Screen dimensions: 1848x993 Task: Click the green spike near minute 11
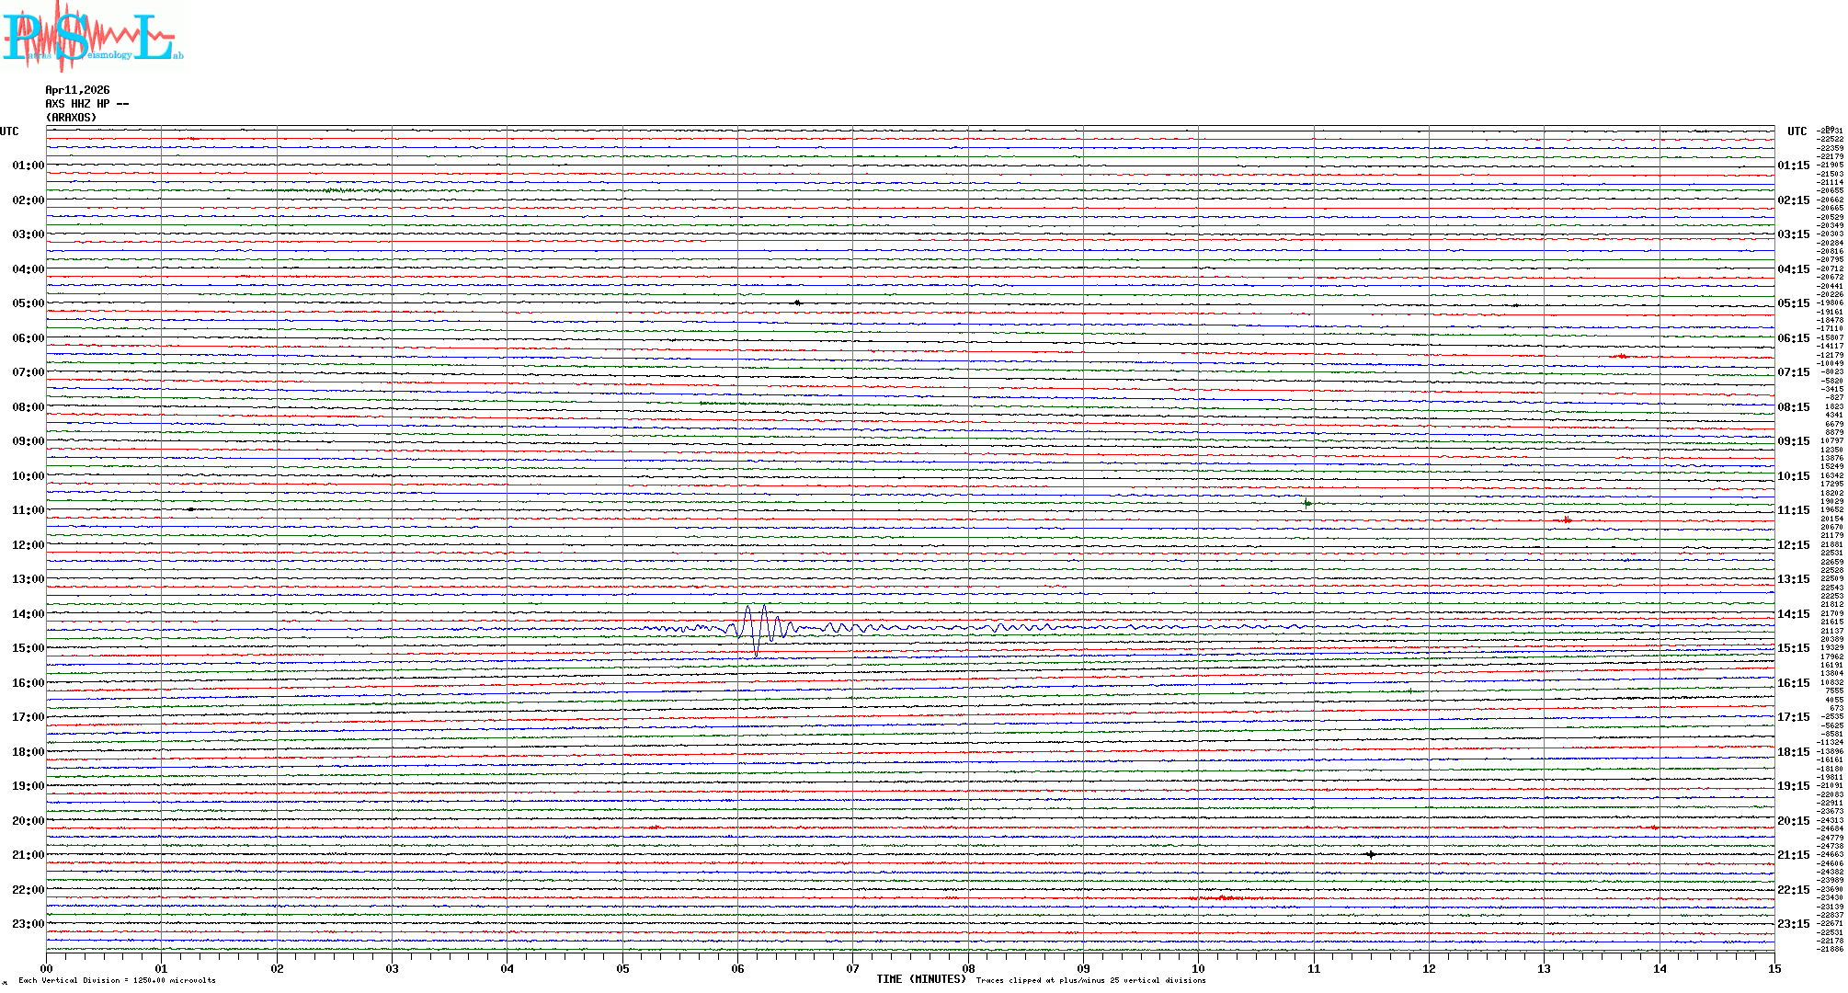[x=1306, y=503]
